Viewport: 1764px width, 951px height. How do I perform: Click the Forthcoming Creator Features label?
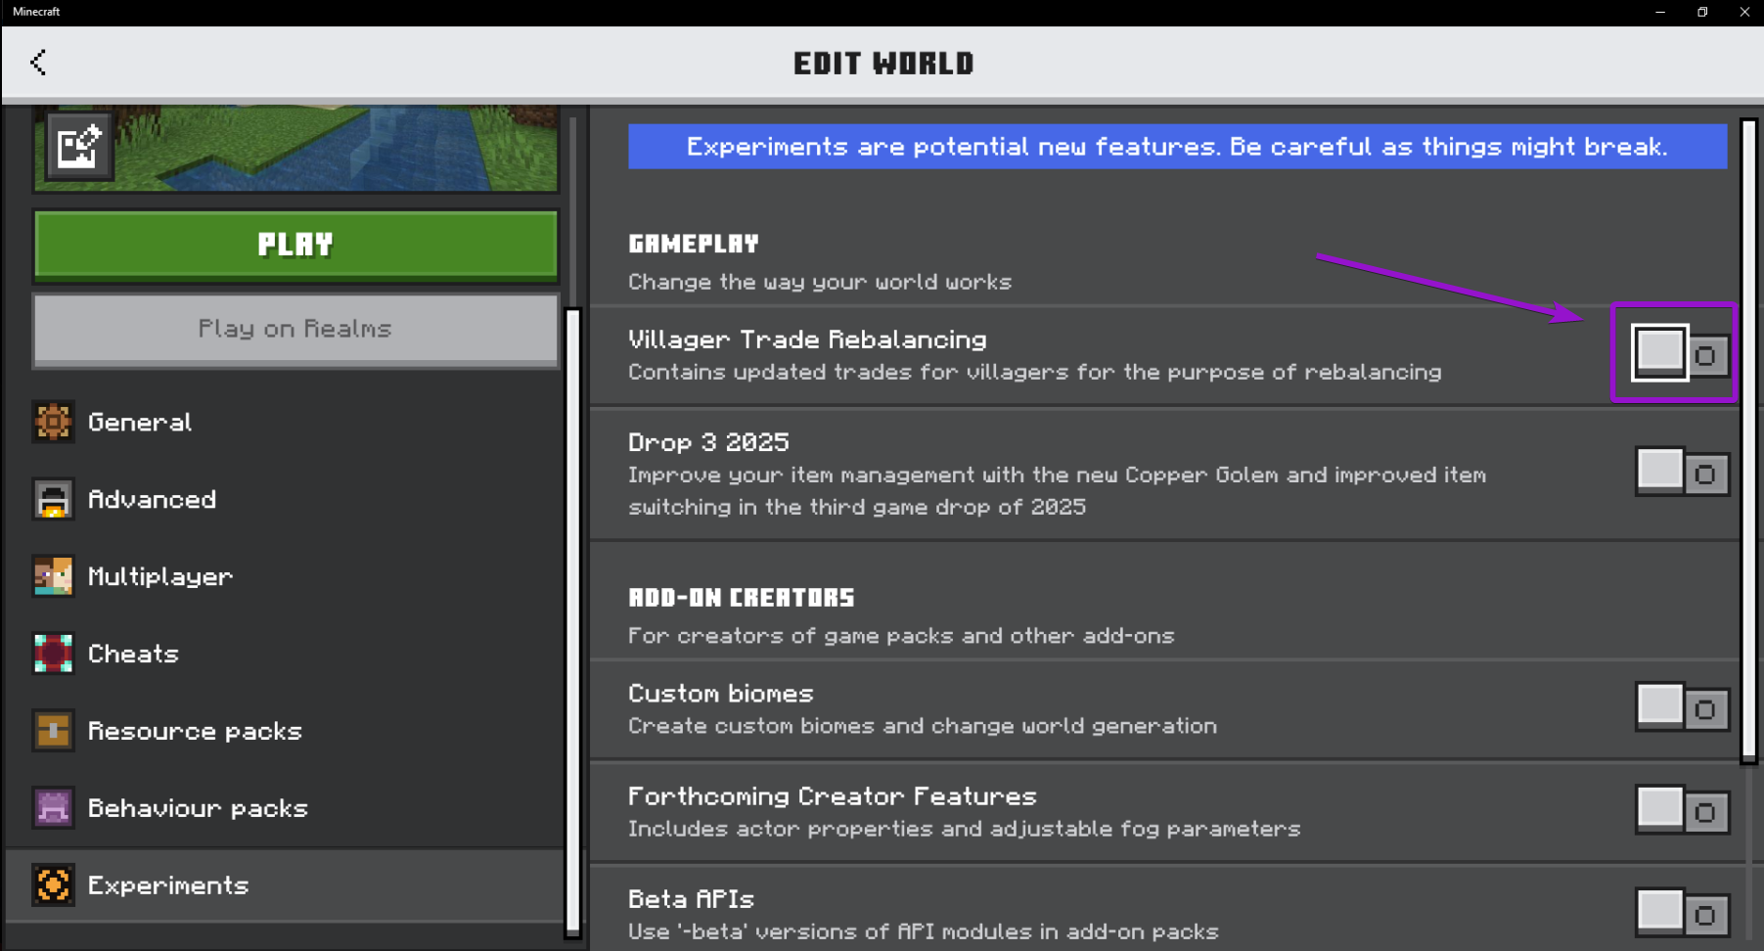point(833,796)
